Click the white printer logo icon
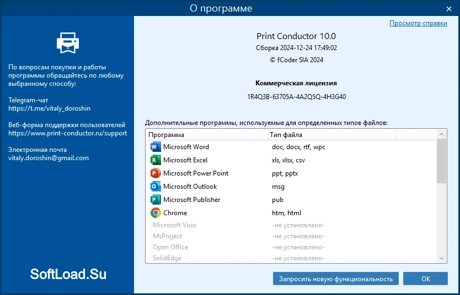The width and height of the screenshot is (460, 295). point(68,43)
